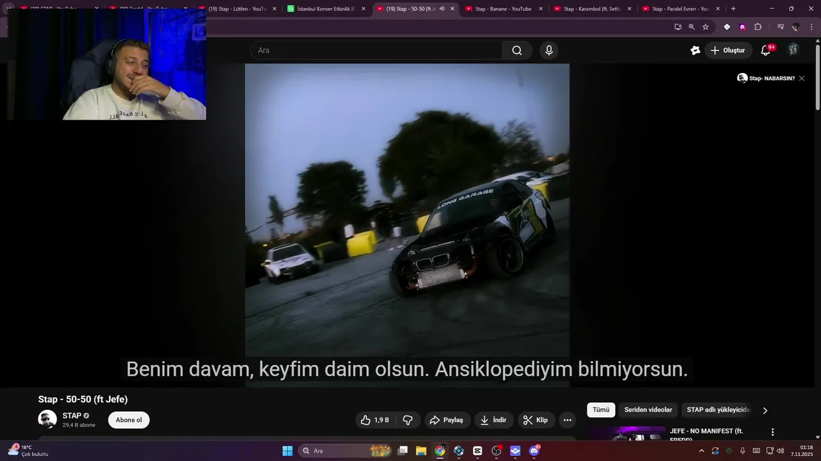Open more actions three-dot menu
821x461 pixels.
[567, 420]
